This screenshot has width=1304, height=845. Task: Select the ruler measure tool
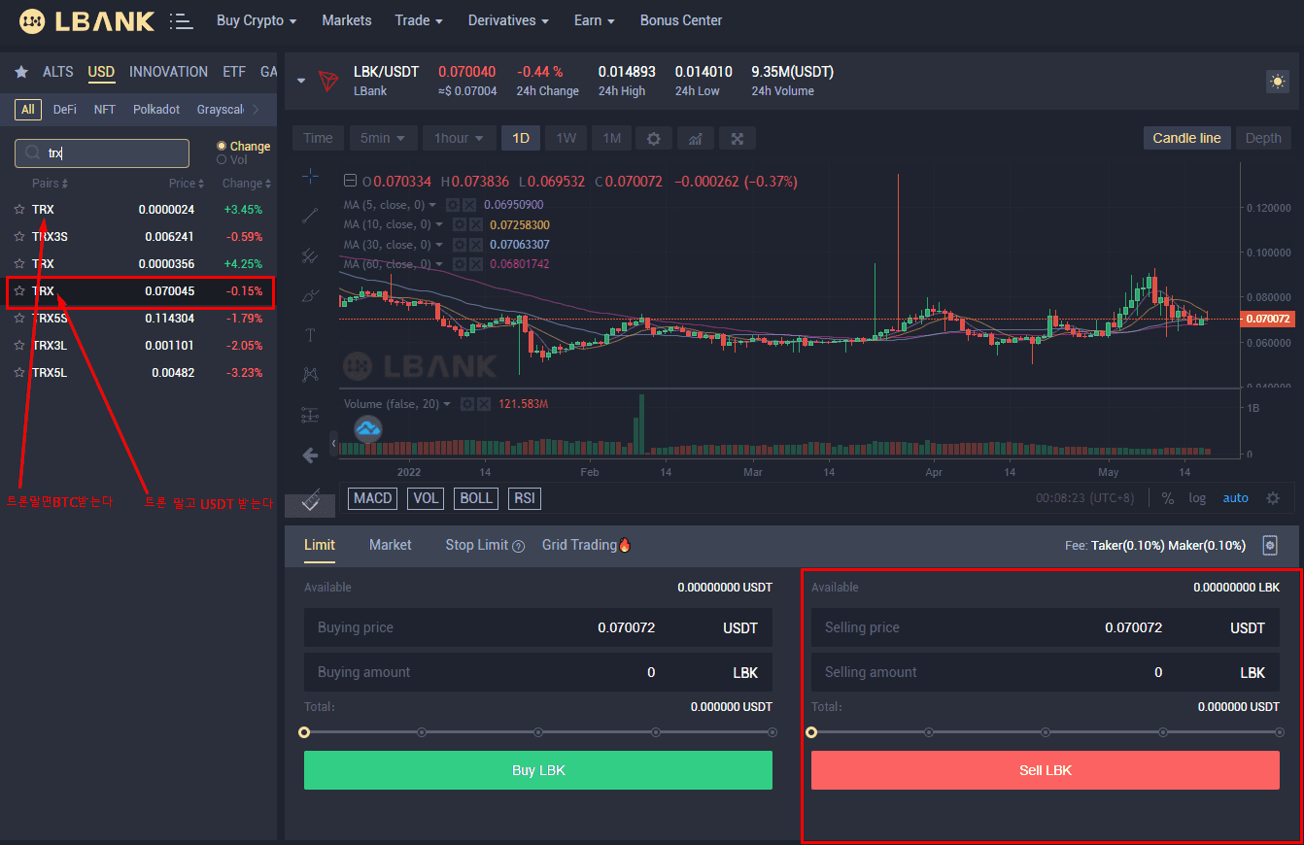[x=310, y=500]
